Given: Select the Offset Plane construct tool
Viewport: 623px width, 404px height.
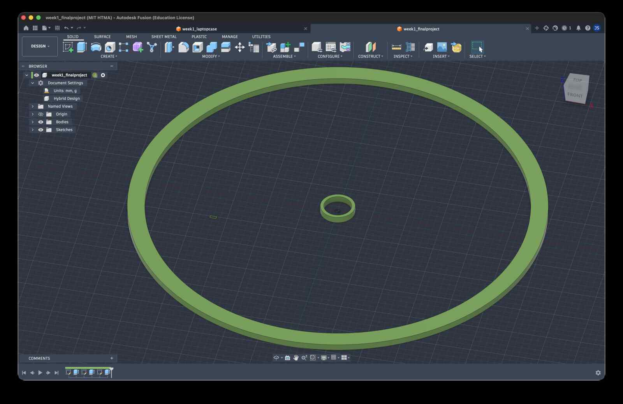Looking at the screenshot, I should 371,47.
